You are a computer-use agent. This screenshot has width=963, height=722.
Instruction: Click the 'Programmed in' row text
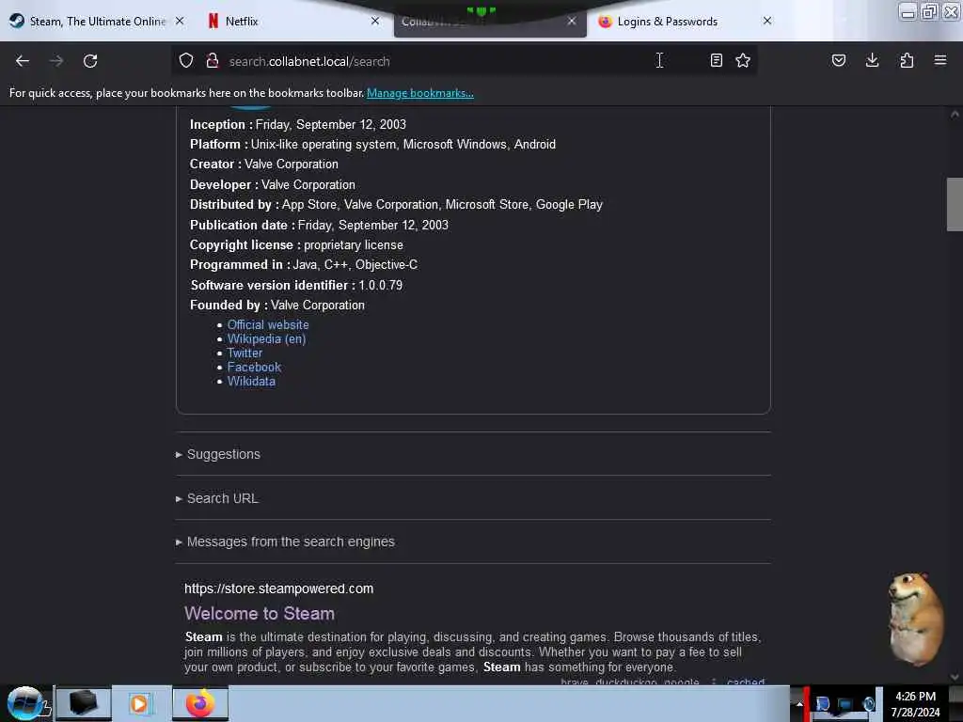click(304, 264)
